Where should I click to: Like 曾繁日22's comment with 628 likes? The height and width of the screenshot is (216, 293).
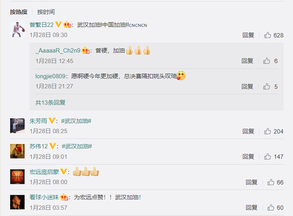tap(267, 35)
